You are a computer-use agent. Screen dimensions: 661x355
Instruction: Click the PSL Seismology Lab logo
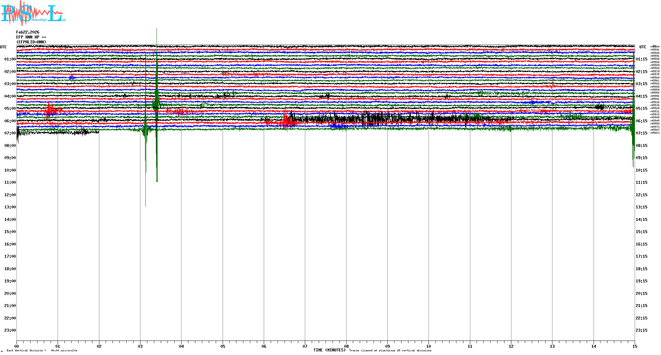tap(33, 12)
